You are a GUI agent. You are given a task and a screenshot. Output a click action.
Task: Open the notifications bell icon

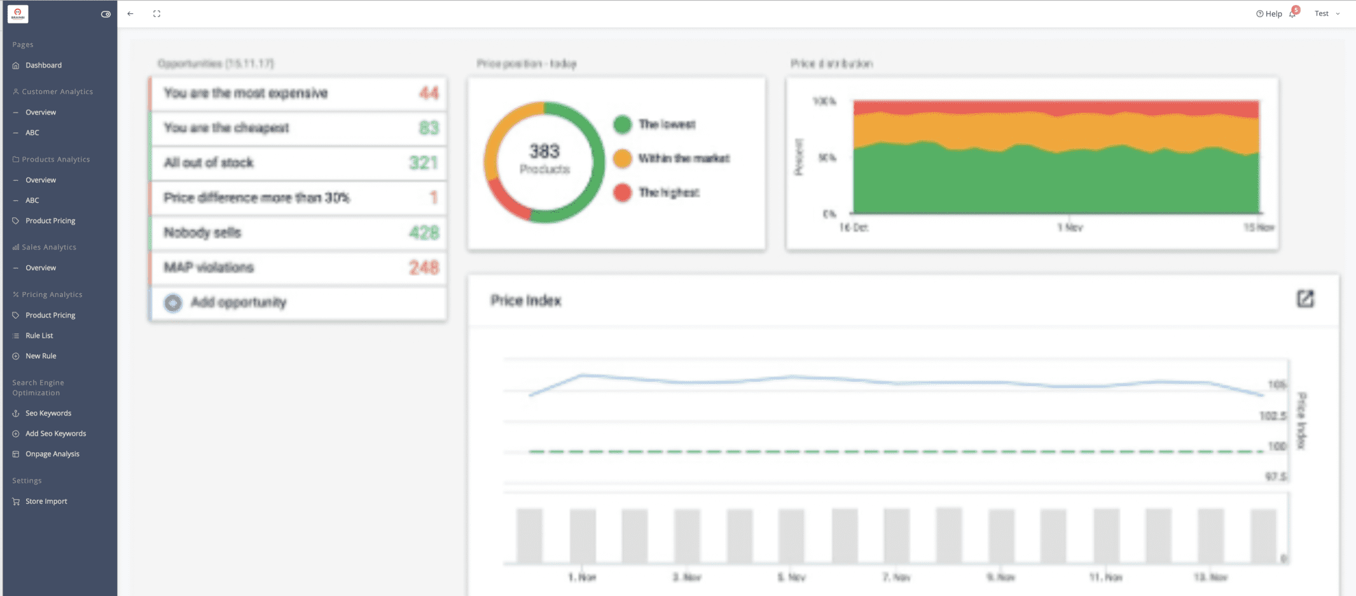1293,13
